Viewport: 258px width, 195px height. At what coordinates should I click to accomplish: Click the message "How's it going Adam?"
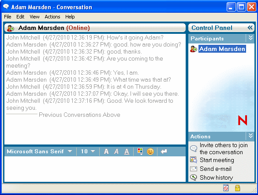135,37
